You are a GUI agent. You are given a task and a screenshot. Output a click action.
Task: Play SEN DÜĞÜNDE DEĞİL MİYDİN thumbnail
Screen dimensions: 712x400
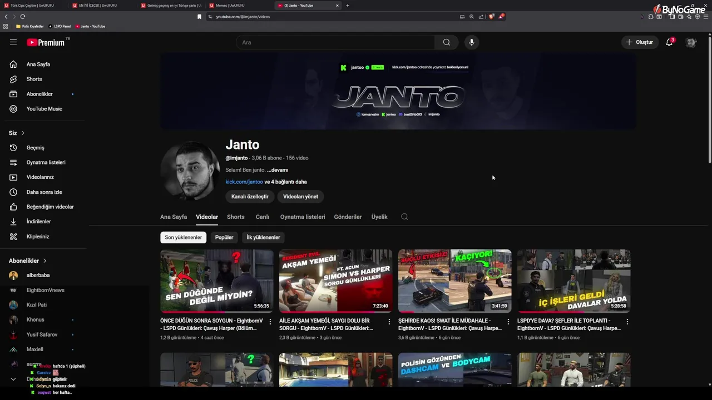[x=217, y=281]
